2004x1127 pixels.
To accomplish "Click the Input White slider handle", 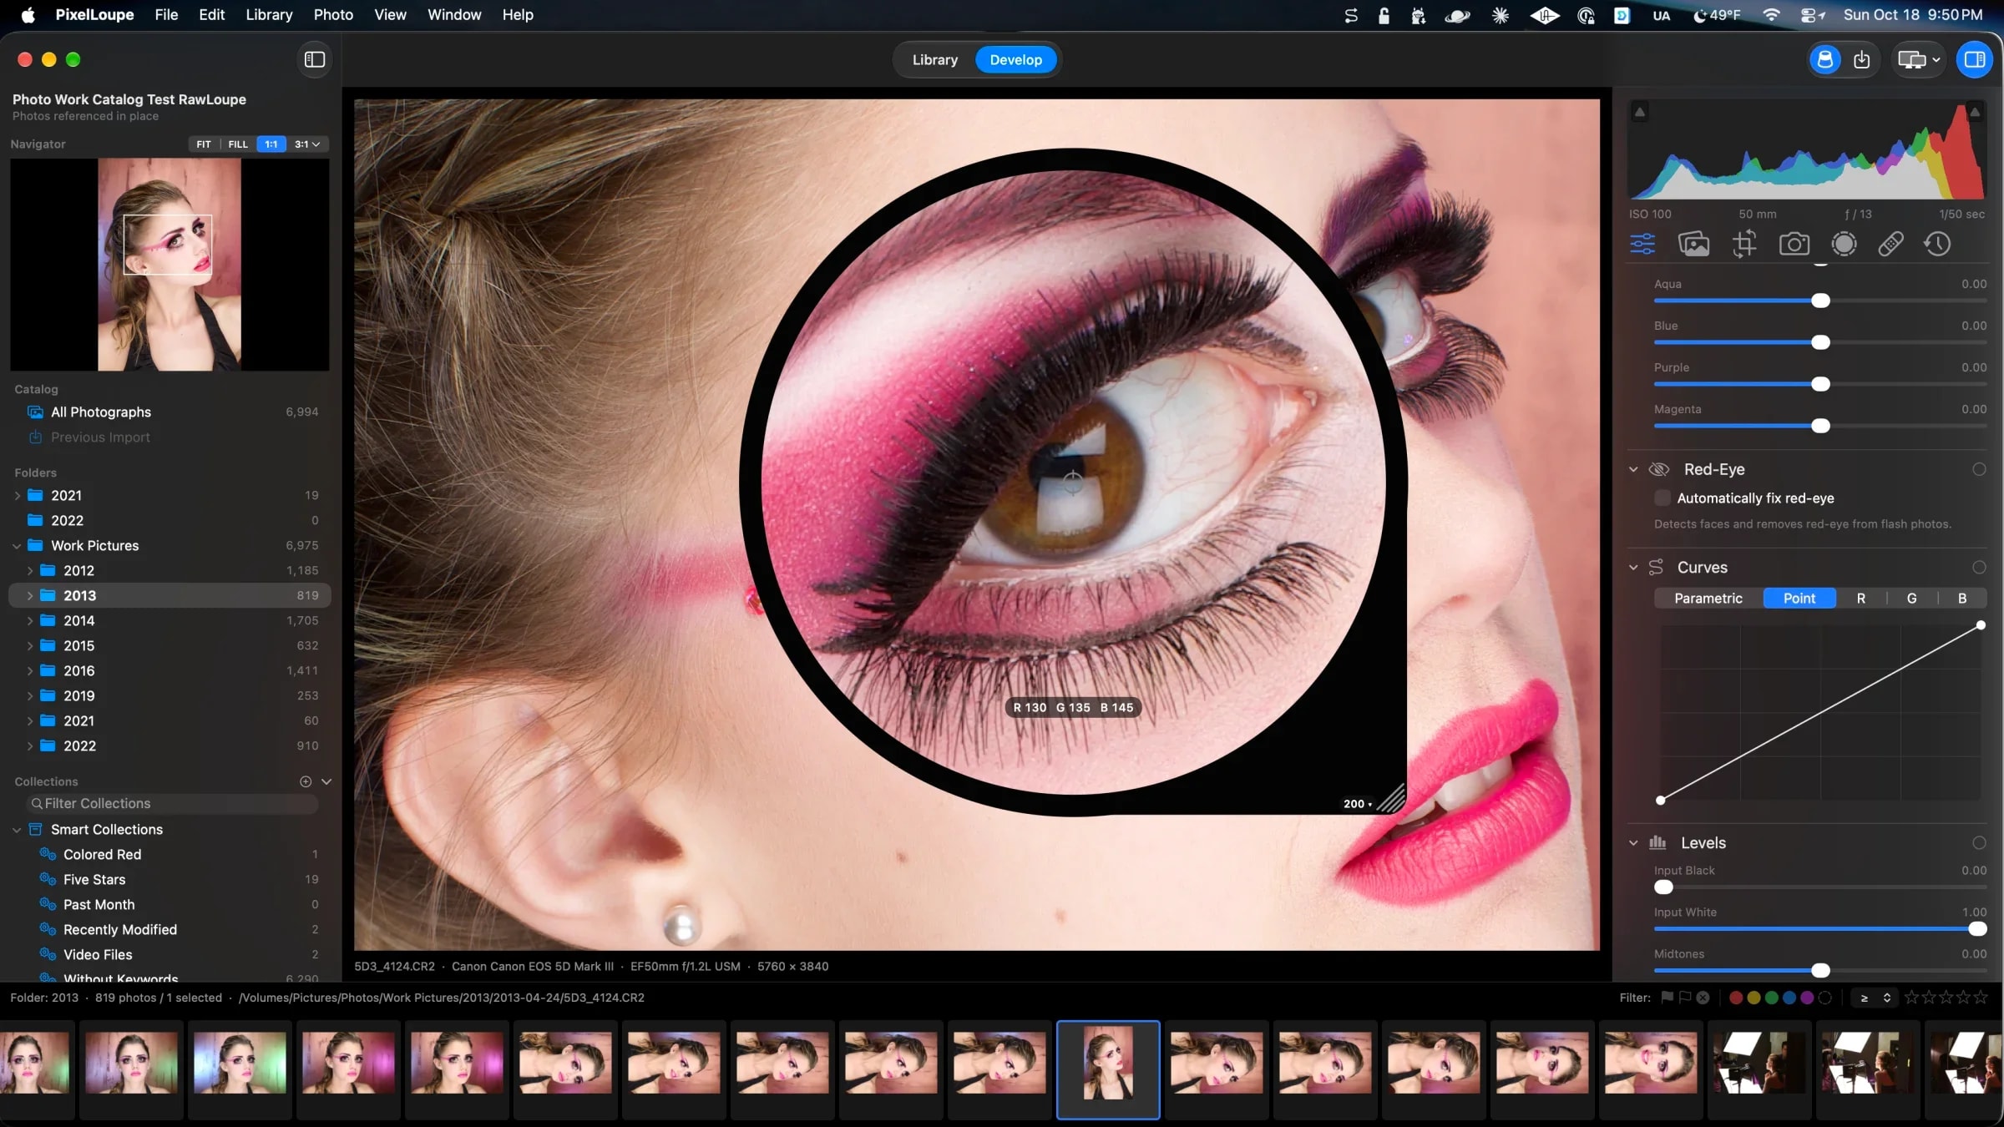I will tap(1976, 928).
